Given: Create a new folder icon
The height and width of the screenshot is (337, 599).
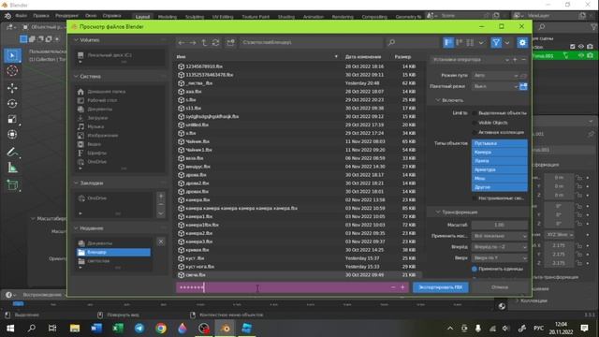Looking at the screenshot, I should pyautogui.click(x=230, y=43).
